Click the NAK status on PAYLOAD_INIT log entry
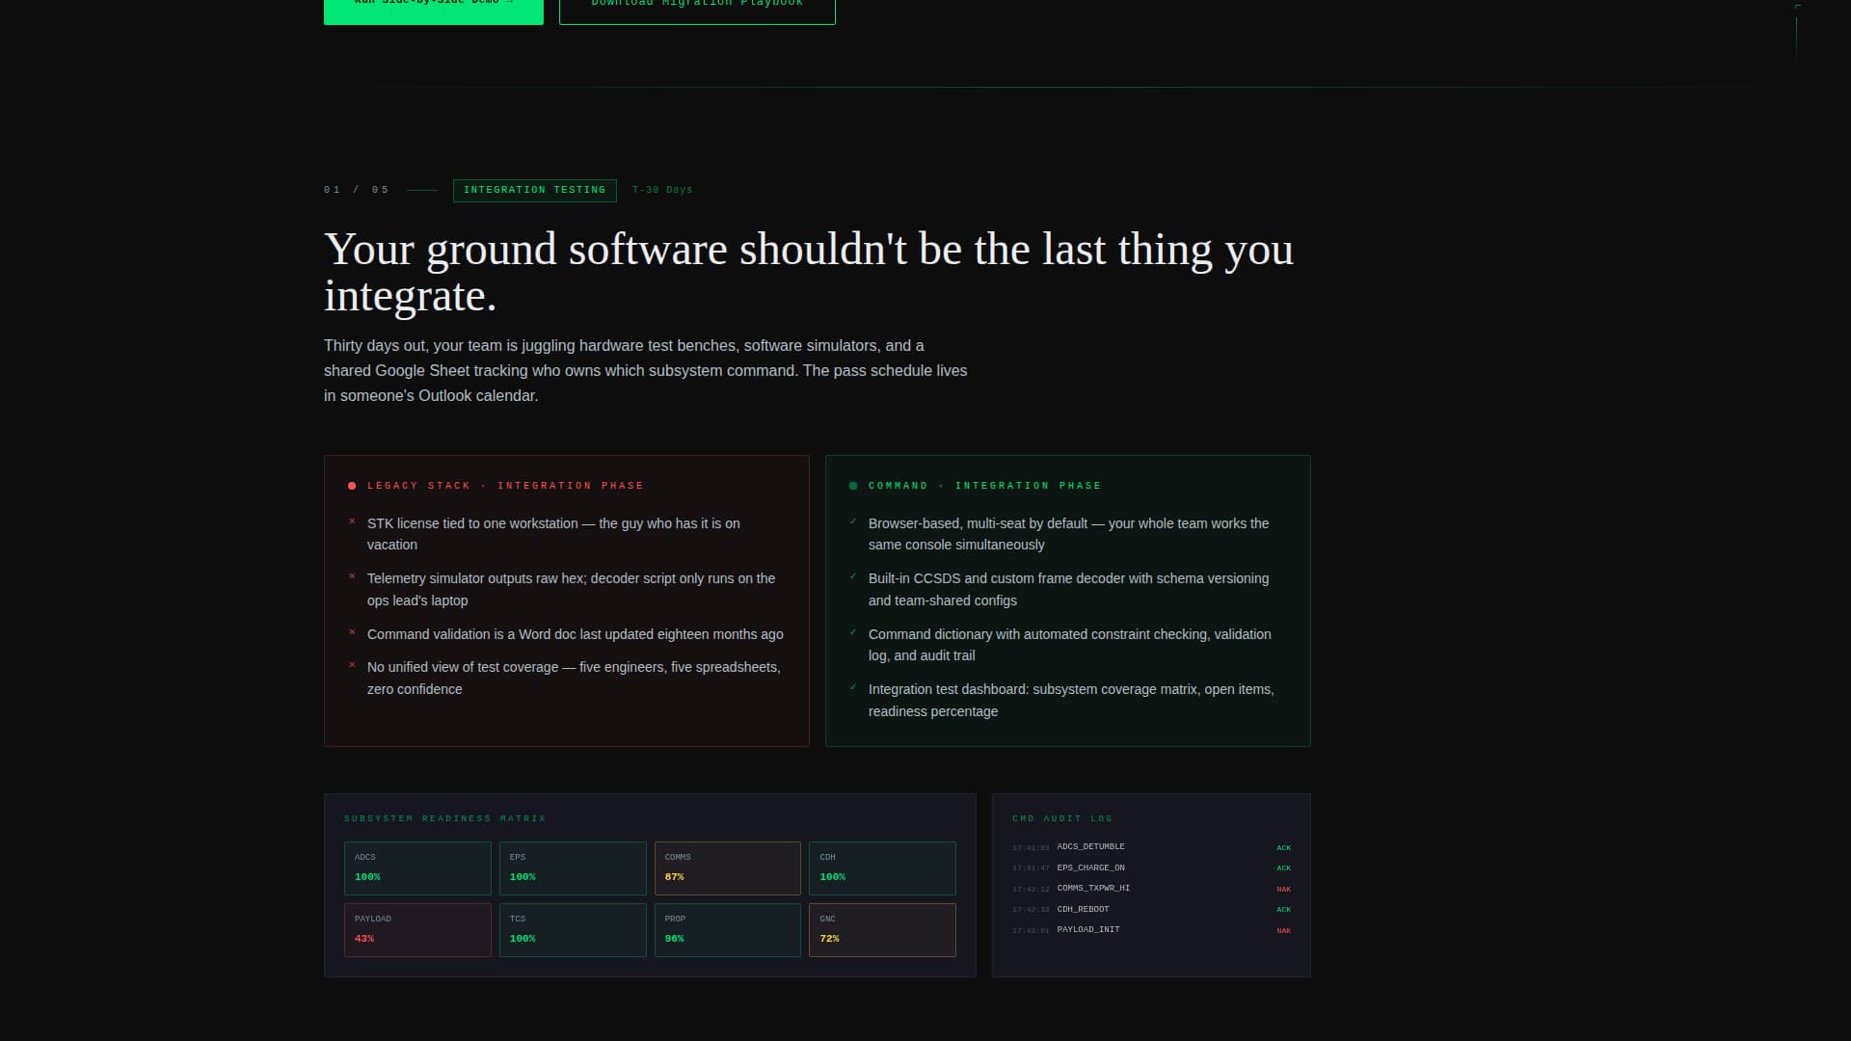Image resolution: width=1851 pixels, height=1041 pixels. tap(1284, 930)
